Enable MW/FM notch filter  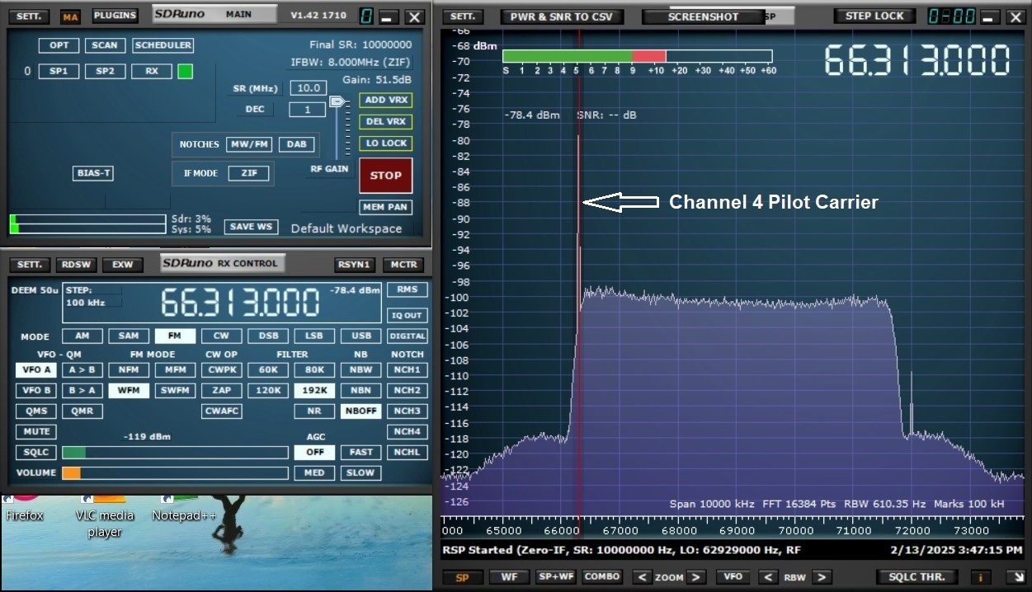click(x=250, y=144)
